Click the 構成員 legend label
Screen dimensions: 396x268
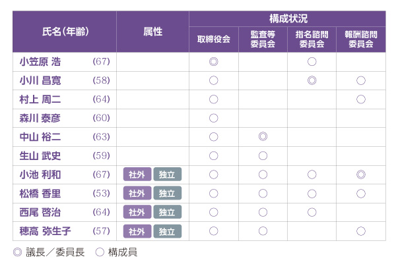click(x=122, y=252)
